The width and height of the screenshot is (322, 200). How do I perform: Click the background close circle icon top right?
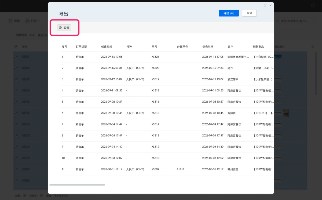coord(313,5)
